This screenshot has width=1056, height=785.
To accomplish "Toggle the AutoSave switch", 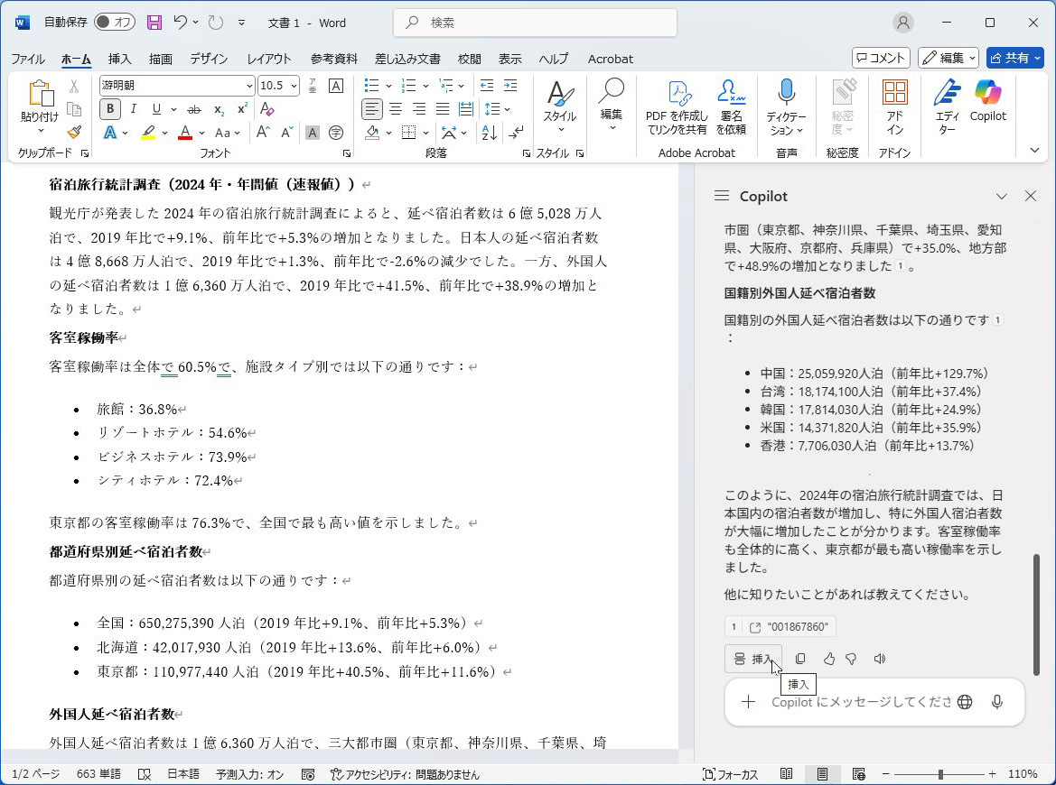I will coord(115,23).
